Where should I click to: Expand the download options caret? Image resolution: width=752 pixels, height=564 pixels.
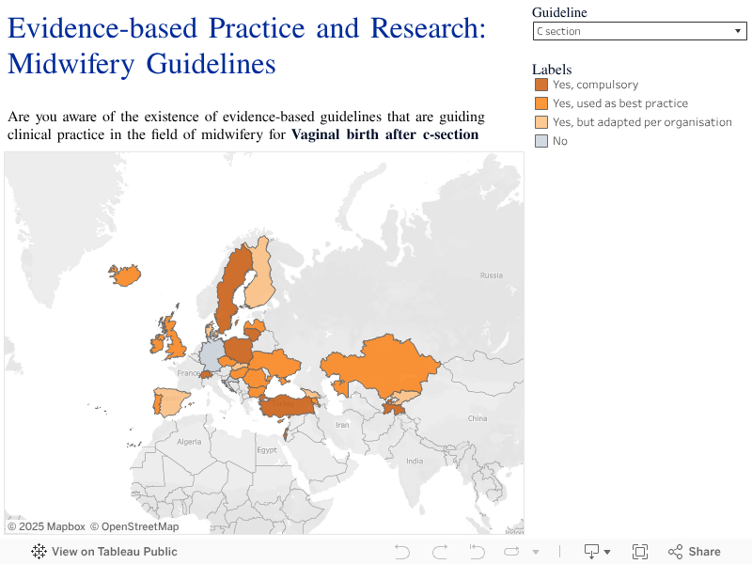tap(607, 552)
